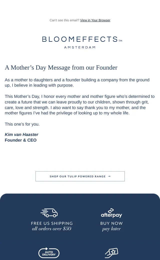Click the Mother's Day Message heading
Viewport: 160px width, 260px height.
[x=61, y=68]
